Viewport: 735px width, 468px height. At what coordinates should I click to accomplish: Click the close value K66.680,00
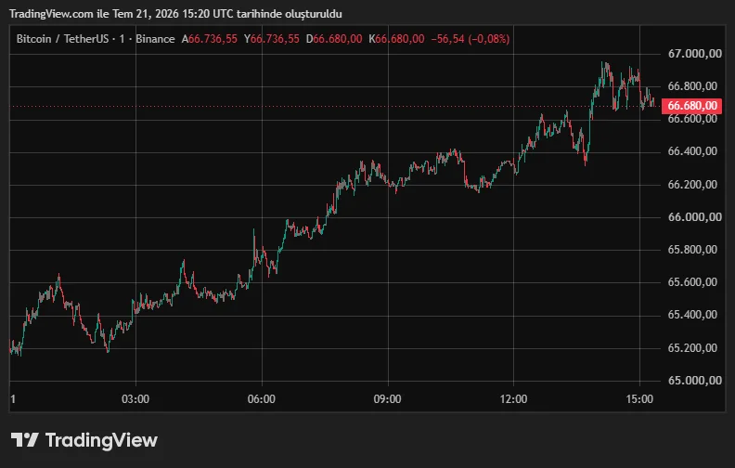(396, 39)
